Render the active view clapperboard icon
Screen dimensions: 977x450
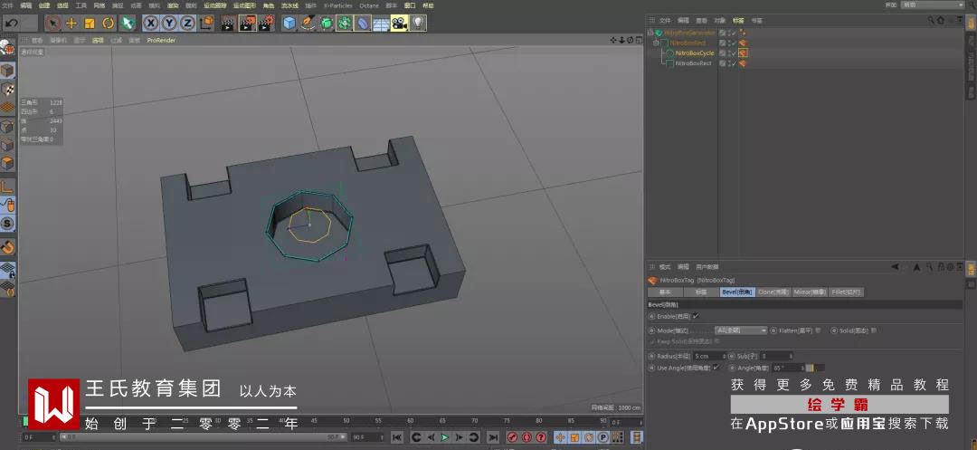(229, 24)
